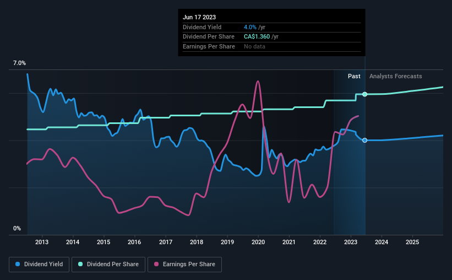Screen dimensions: 452x280
Task: Click the '7.0%' y-axis label
Action: tap(19, 63)
